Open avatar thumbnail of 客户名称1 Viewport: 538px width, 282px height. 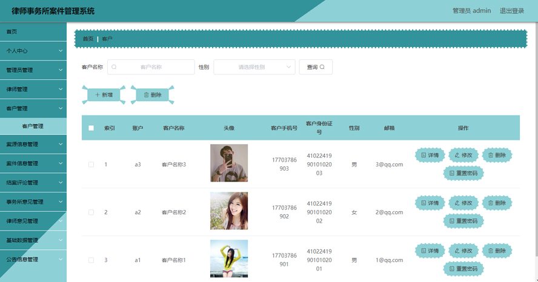(229, 258)
